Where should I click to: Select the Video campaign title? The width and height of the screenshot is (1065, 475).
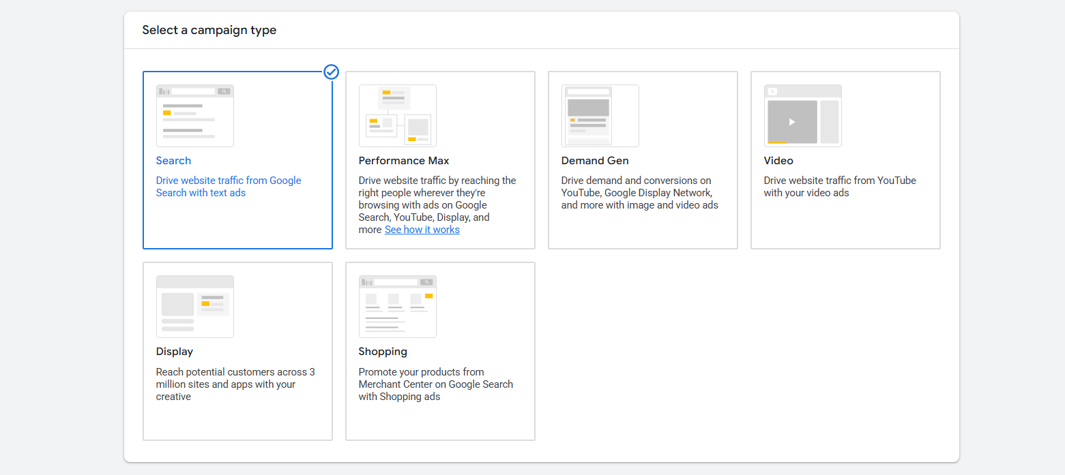[x=778, y=161]
